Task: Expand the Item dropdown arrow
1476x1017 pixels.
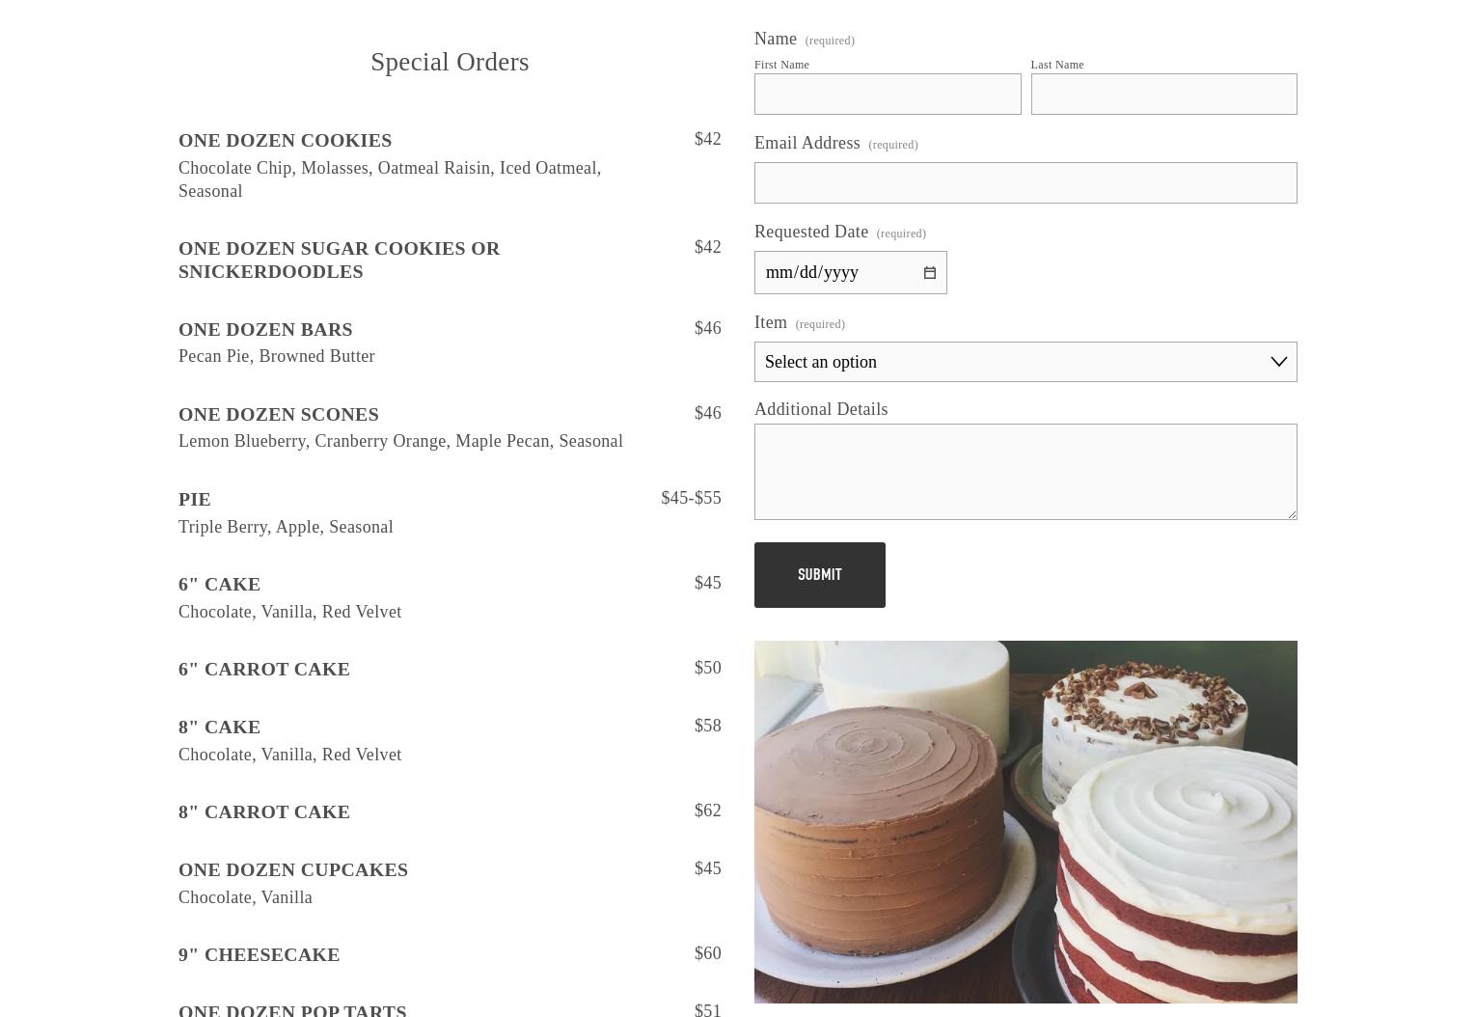Action: pos(1278,362)
